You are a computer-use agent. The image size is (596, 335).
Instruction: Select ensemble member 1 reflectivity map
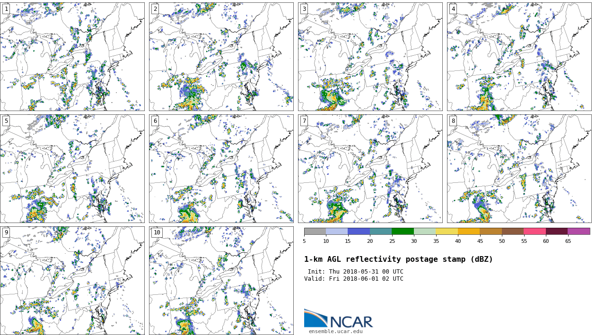72,57
